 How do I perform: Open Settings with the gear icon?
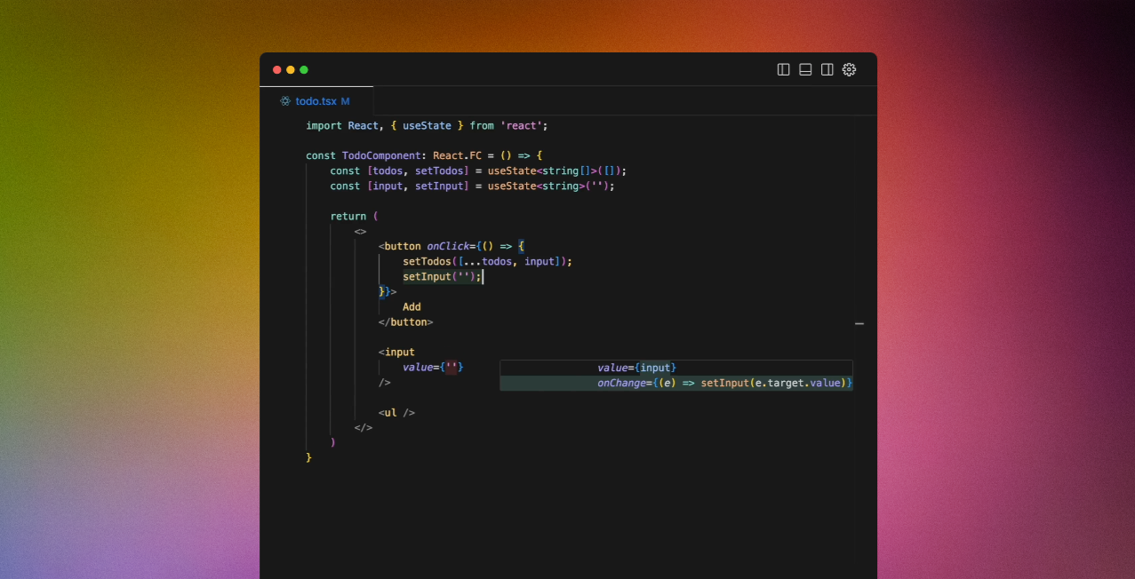click(849, 69)
